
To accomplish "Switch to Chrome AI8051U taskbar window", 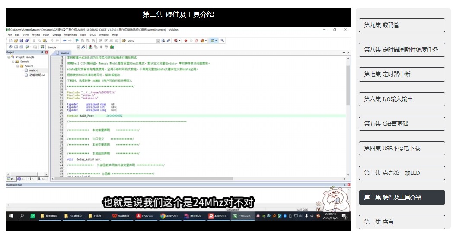I will tap(169, 216).
